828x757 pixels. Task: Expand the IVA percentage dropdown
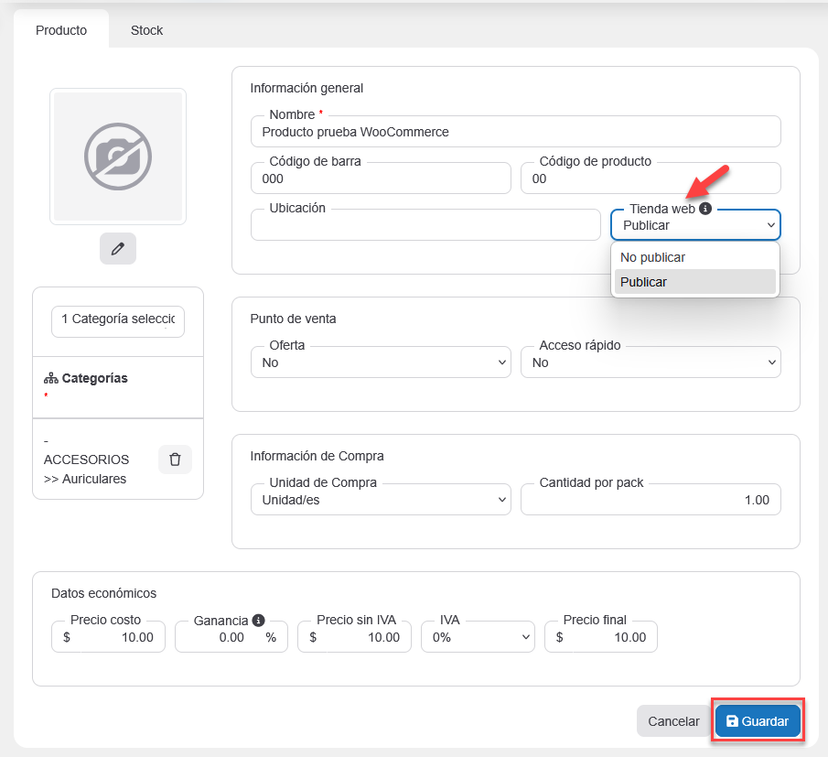[478, 637]
